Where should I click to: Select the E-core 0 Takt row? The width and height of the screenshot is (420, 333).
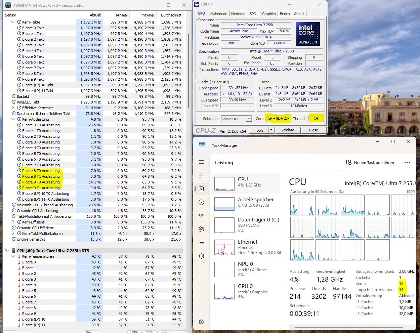tap(93, 28)
